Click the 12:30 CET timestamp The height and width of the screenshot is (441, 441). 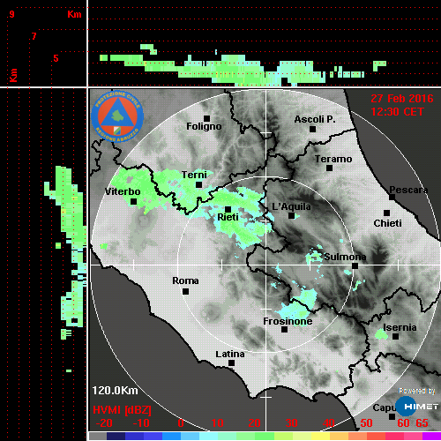(x=397, y=112)
